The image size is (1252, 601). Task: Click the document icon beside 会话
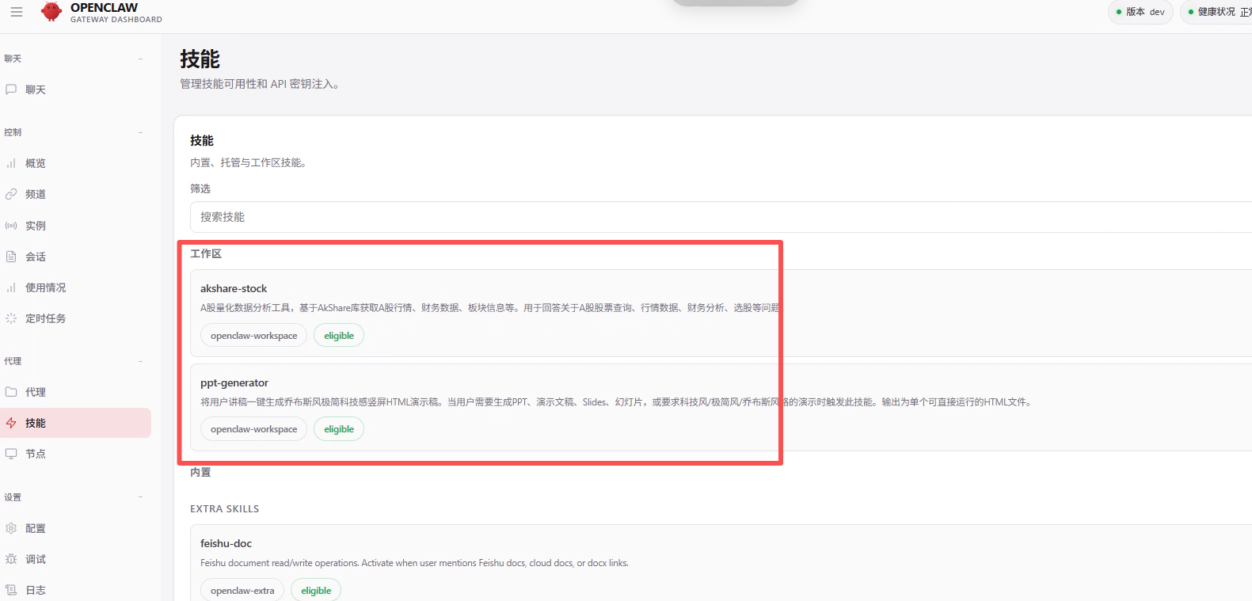tap(11, 257)
